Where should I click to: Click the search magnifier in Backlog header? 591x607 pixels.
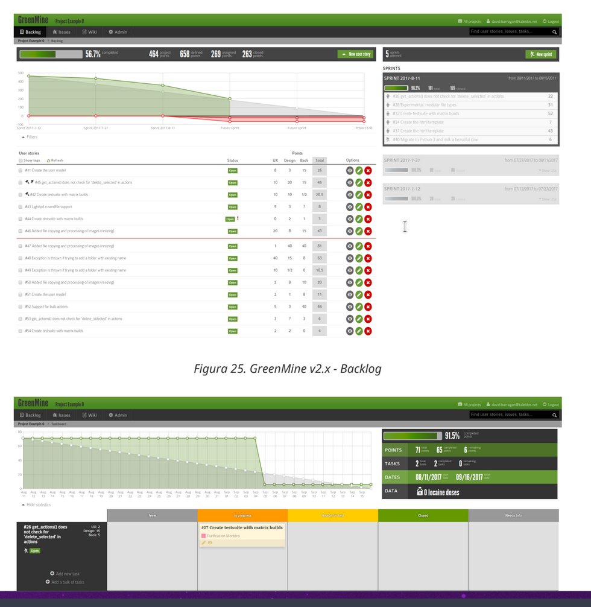click(x=554, y=32)
